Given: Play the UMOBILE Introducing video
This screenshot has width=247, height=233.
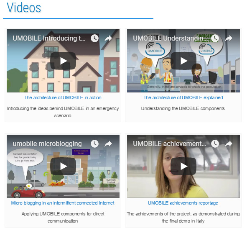Looking at the screenshot, I should [x=63, y=61].
